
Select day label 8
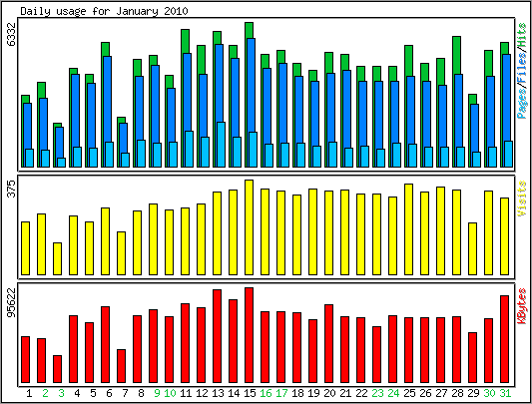[141, 393]
